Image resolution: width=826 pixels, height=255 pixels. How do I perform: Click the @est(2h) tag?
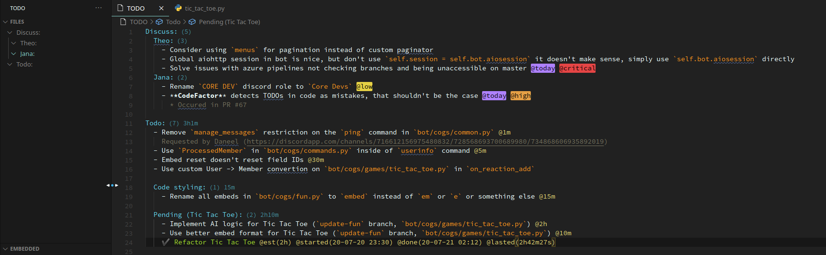point(275,242)
